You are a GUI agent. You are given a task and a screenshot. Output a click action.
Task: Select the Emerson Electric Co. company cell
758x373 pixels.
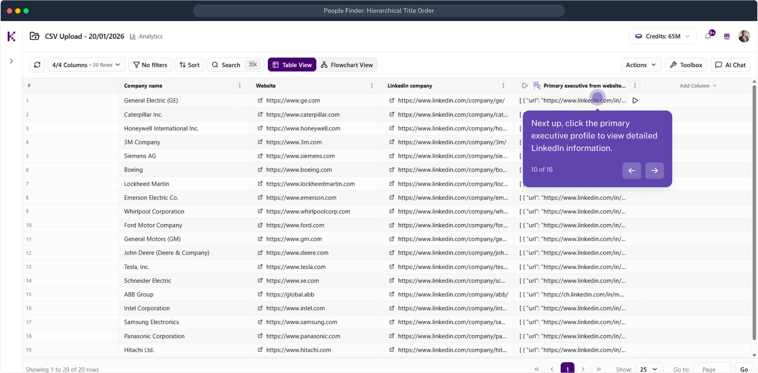[x=185, y=198]
